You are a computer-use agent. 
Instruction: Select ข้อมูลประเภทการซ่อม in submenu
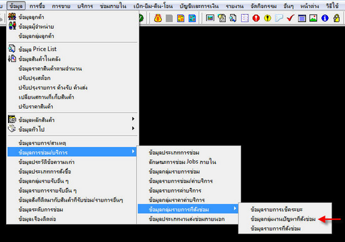click(189, 152)
